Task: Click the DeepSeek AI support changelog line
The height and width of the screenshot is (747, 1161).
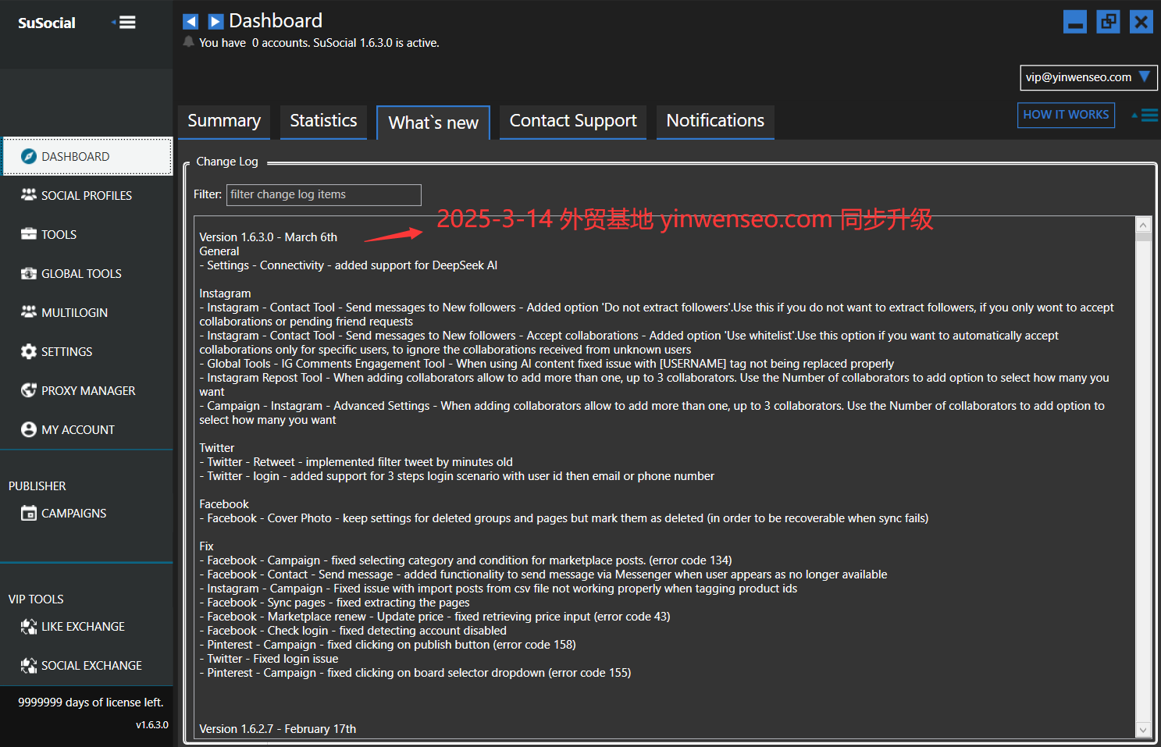Action: [348, 265]
